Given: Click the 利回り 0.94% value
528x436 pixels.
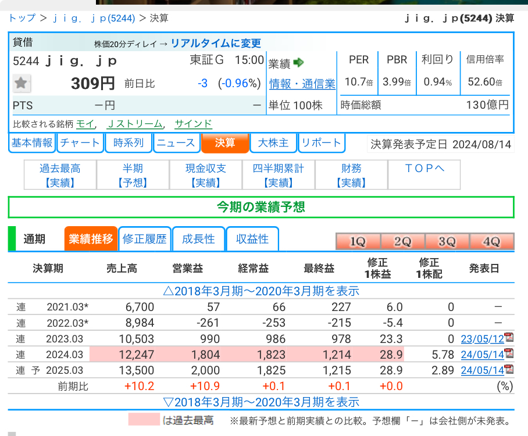Looking at the screenshot, I should pos(437,82).
